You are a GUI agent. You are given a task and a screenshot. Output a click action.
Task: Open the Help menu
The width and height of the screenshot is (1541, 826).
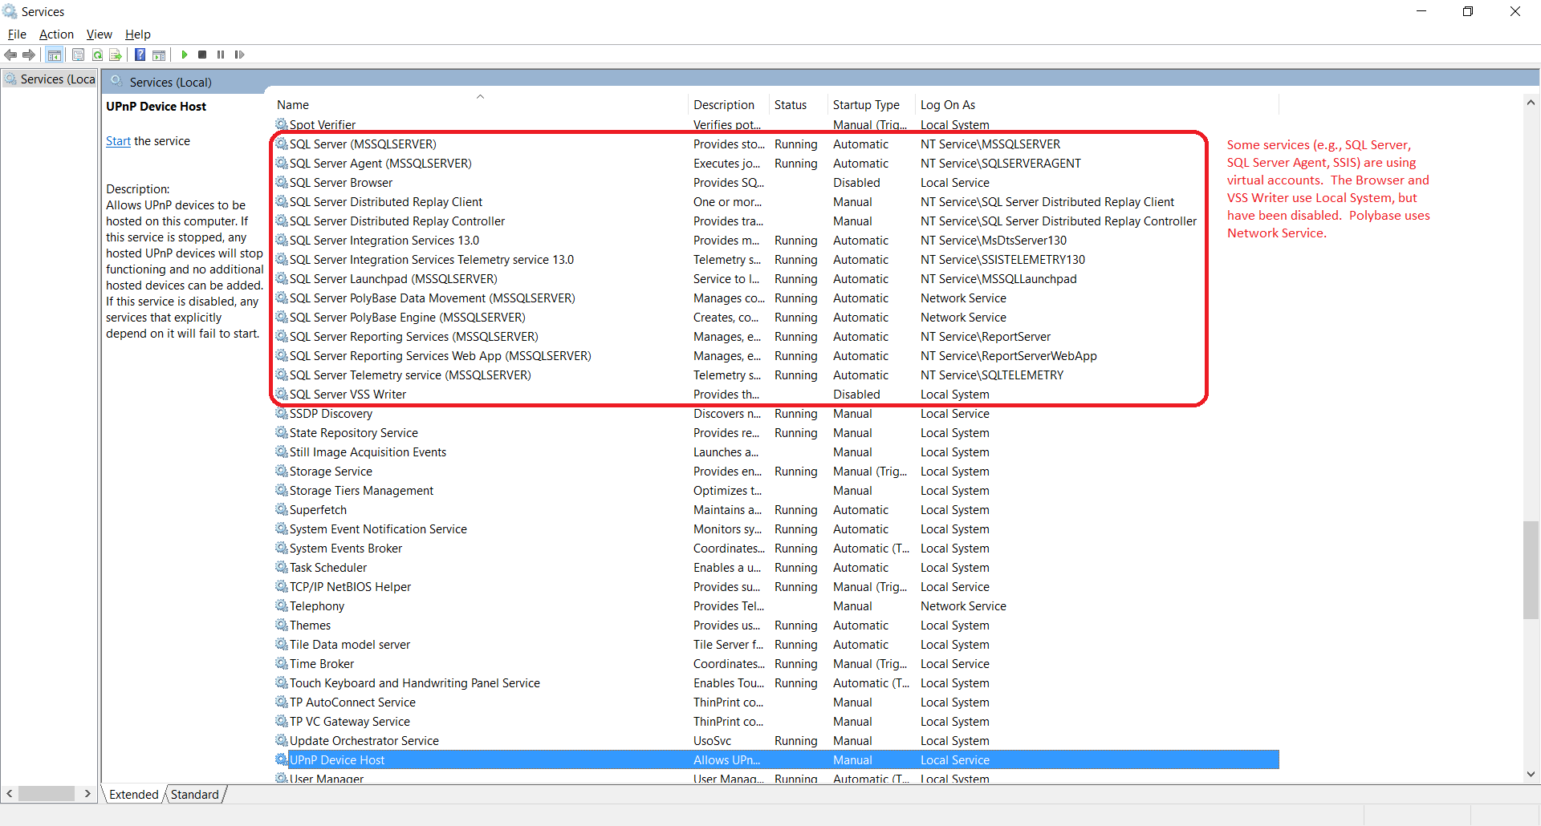[x=138, y=34]
